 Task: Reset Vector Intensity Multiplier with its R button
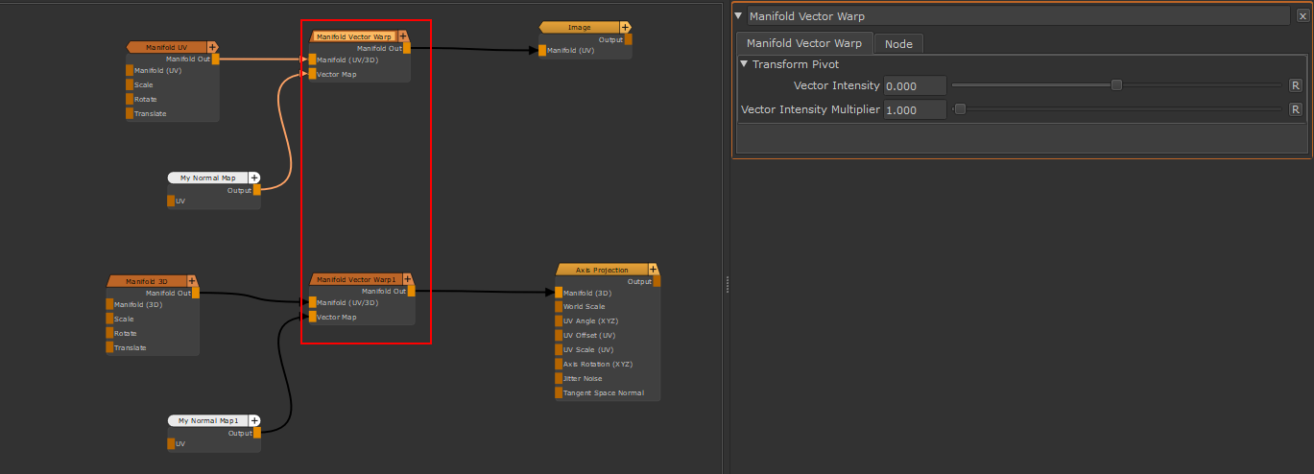tap(1295, 109)
